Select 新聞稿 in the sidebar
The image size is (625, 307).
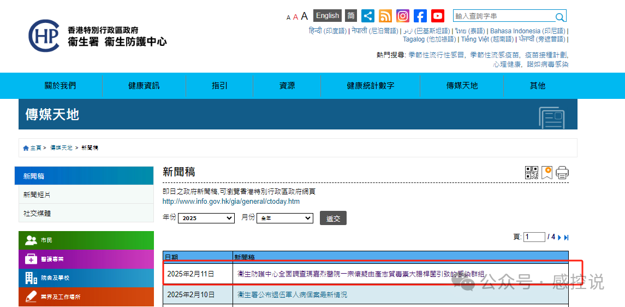click(84, 176)
